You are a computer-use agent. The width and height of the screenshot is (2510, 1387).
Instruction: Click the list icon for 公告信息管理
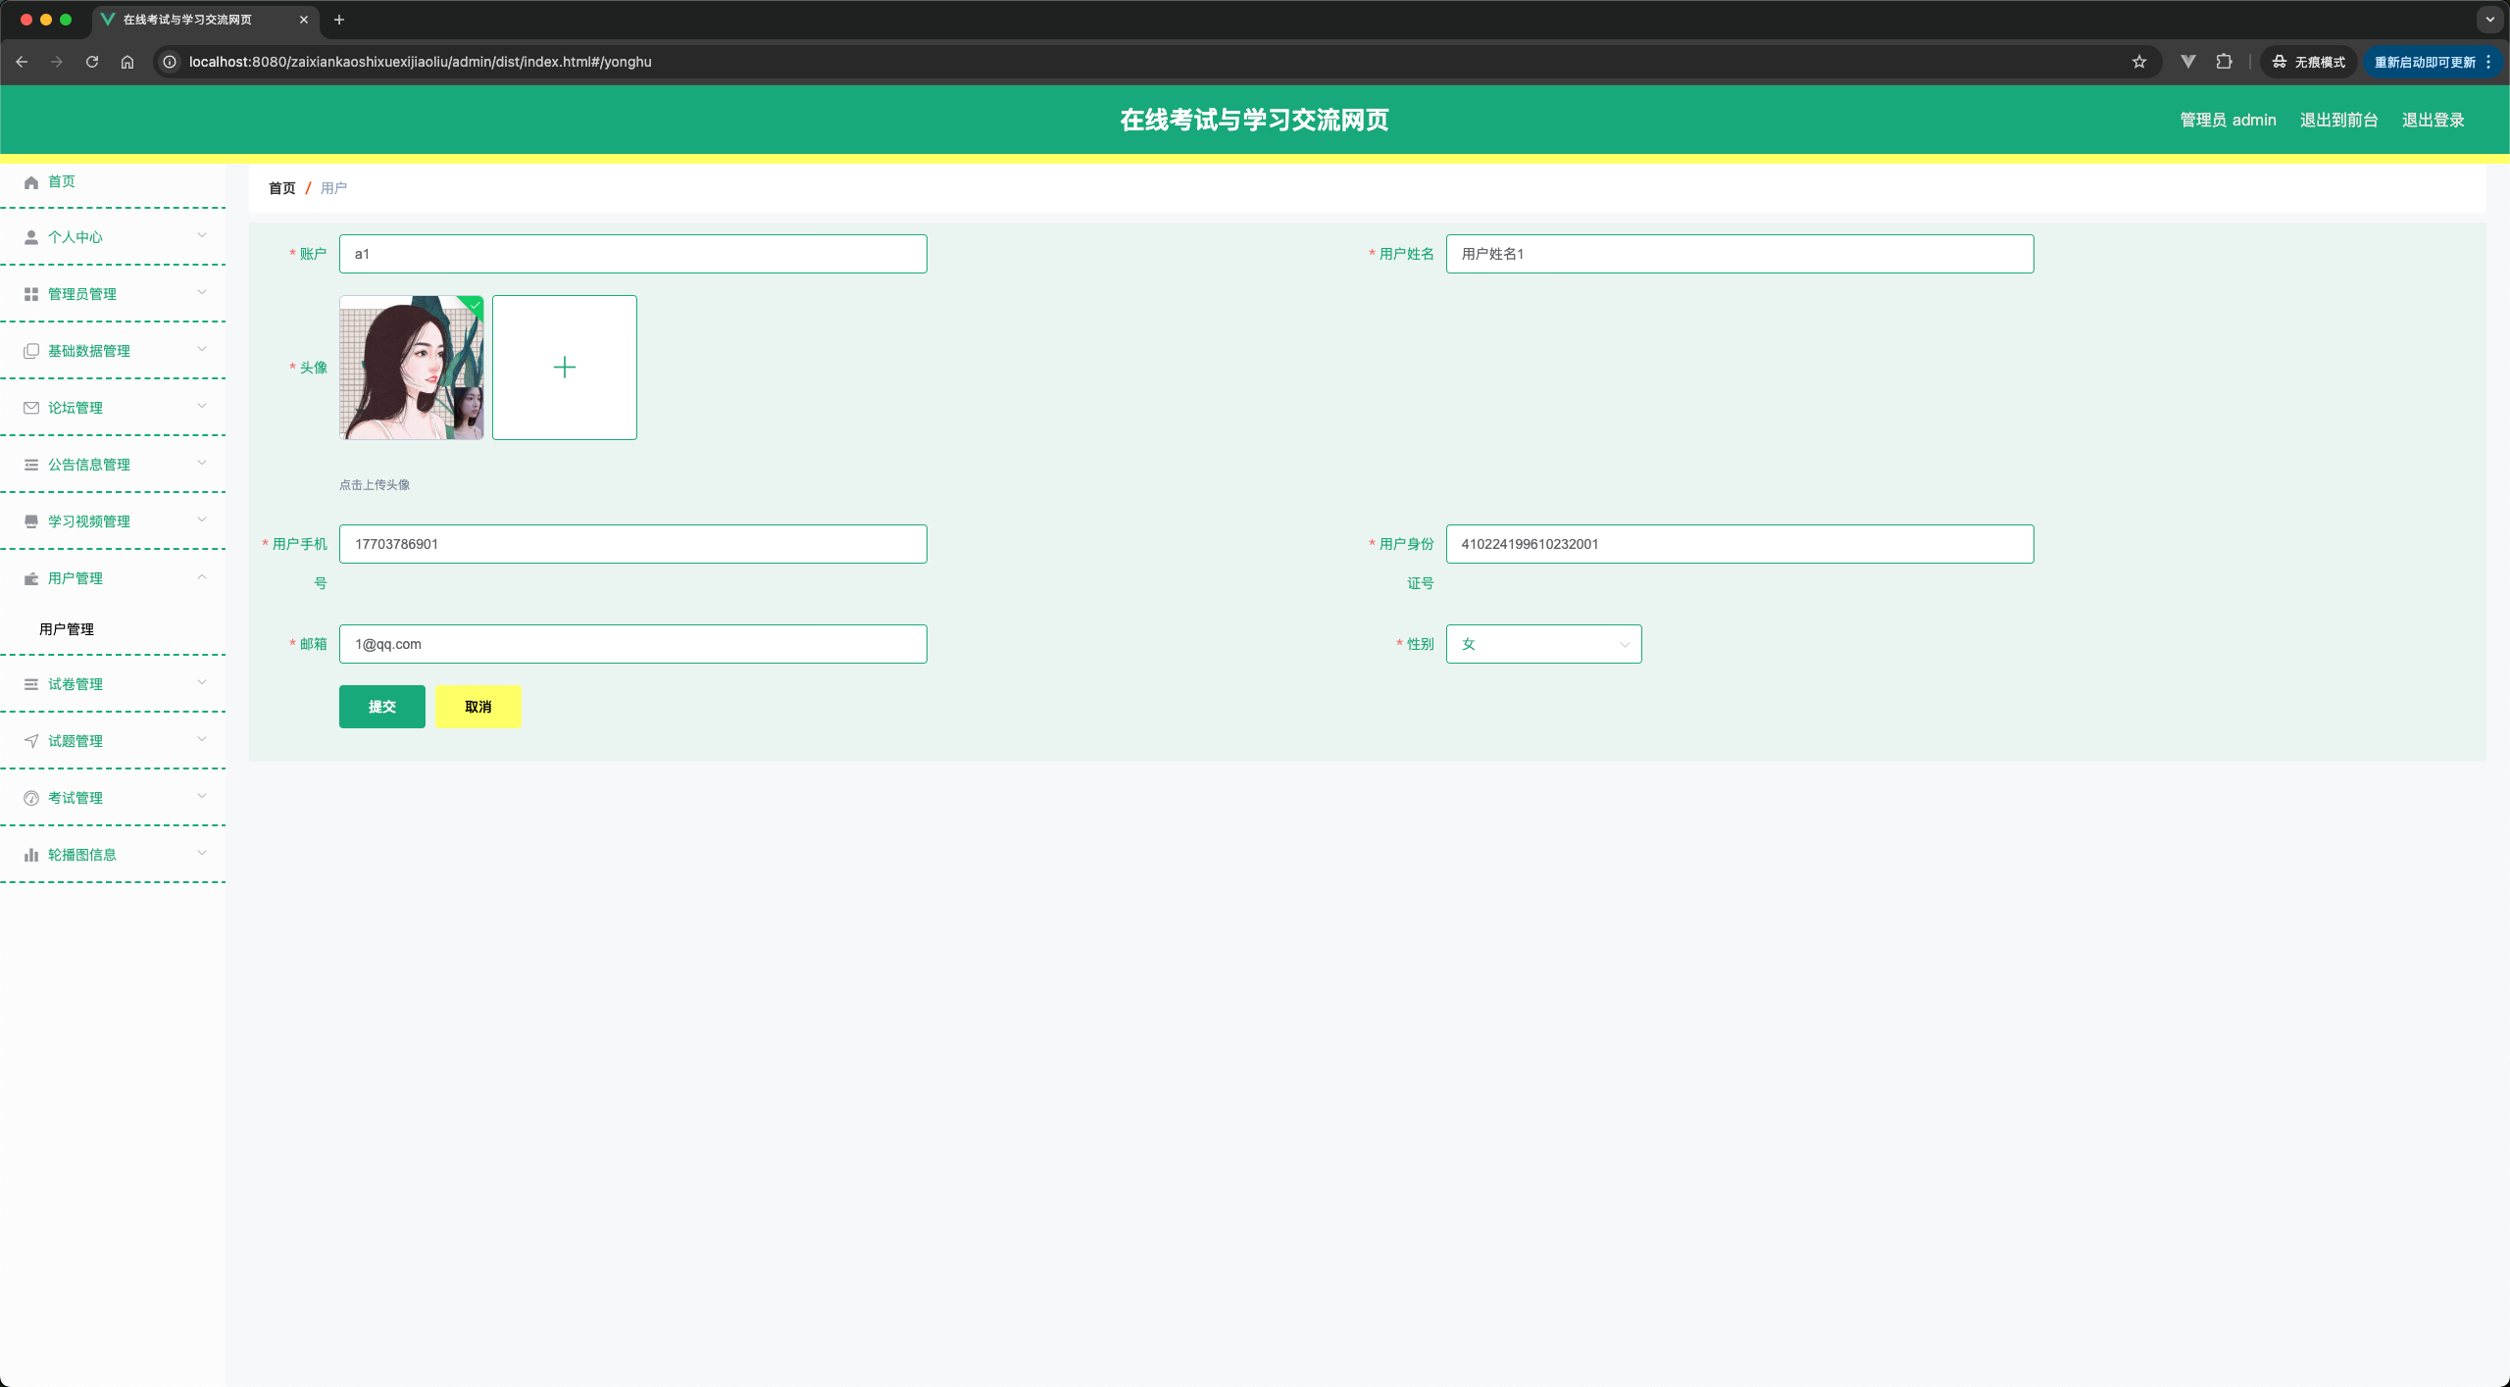[x=31, y=465]
